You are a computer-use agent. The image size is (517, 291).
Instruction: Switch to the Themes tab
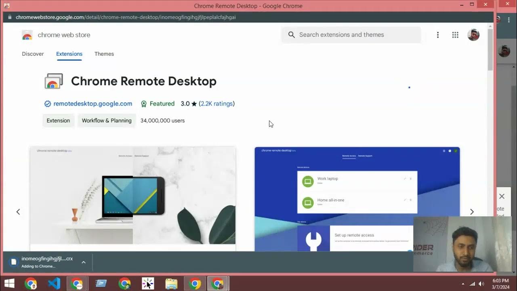[104, 54]
